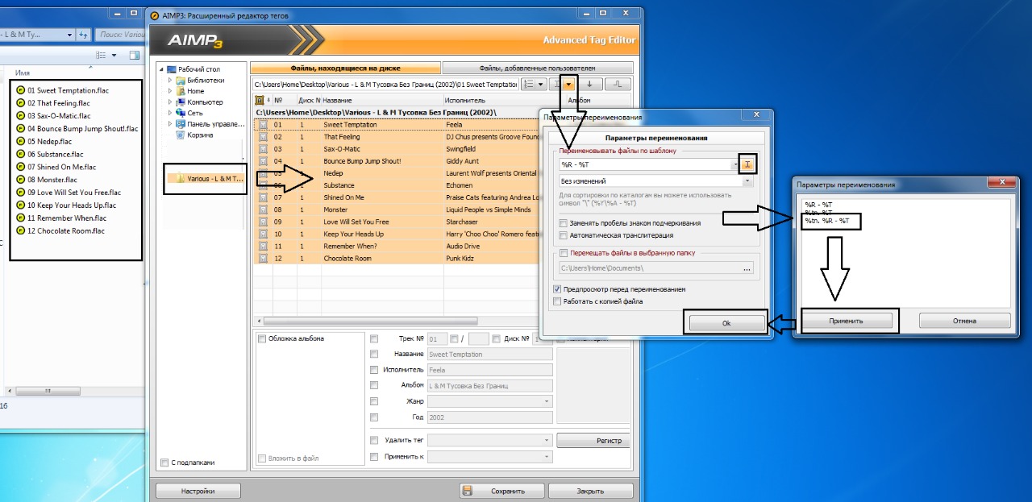
Task: Enable replace spaces with underscore checkbox
Action: (x=563, y=223)
